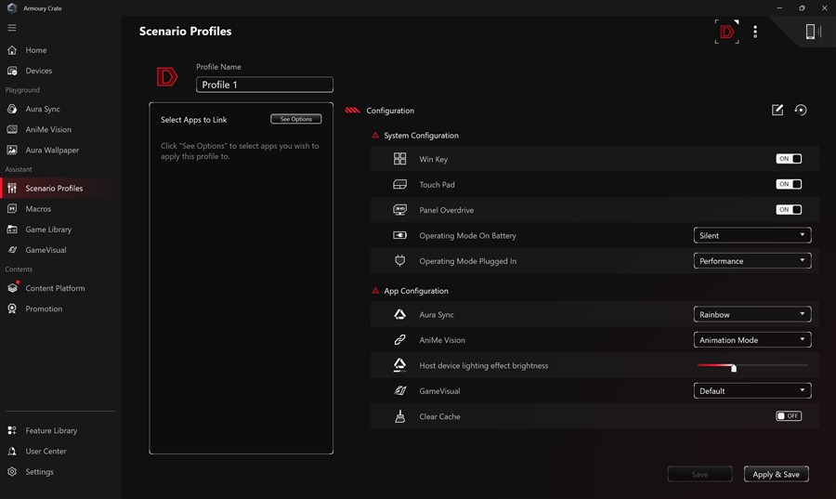This screenshot has height=499, width=836.
Task: Click the See Options button
Action: [296, 119]
